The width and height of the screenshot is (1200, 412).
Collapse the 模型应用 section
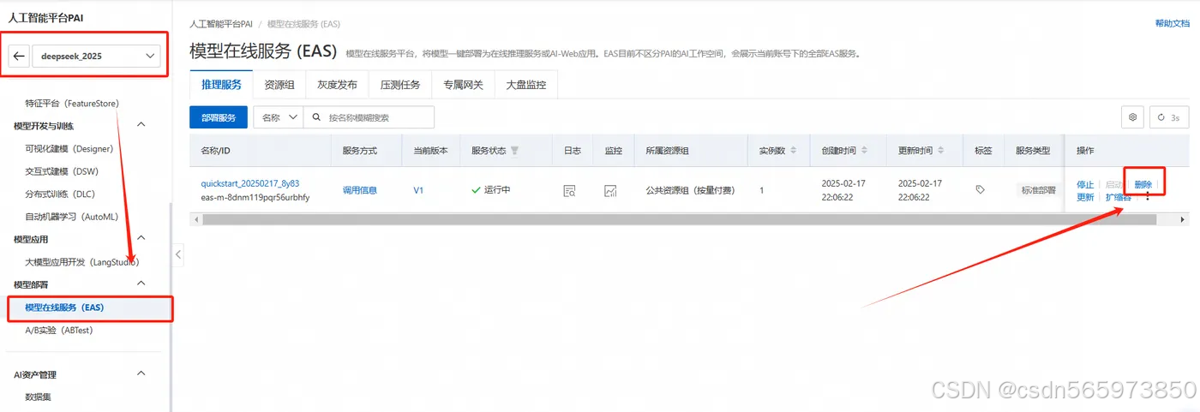(x=141, y=238)
